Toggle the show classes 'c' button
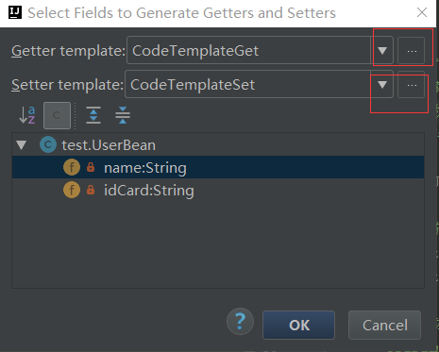439x352 pixels. pos(57,115)
